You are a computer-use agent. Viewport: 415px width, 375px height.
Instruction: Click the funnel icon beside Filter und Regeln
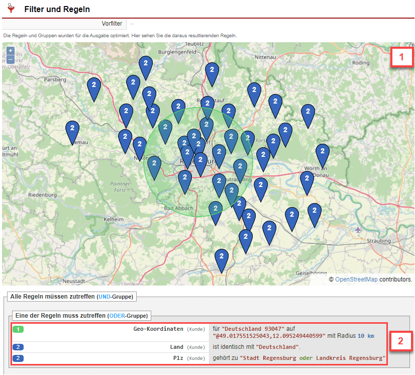[12, 9]
